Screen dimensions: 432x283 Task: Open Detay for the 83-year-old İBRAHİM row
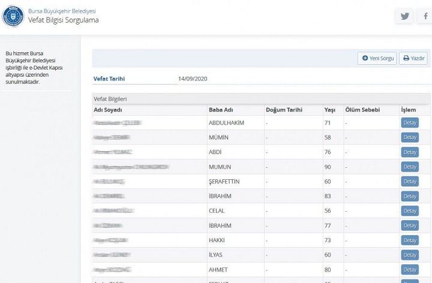click(410, 196)
